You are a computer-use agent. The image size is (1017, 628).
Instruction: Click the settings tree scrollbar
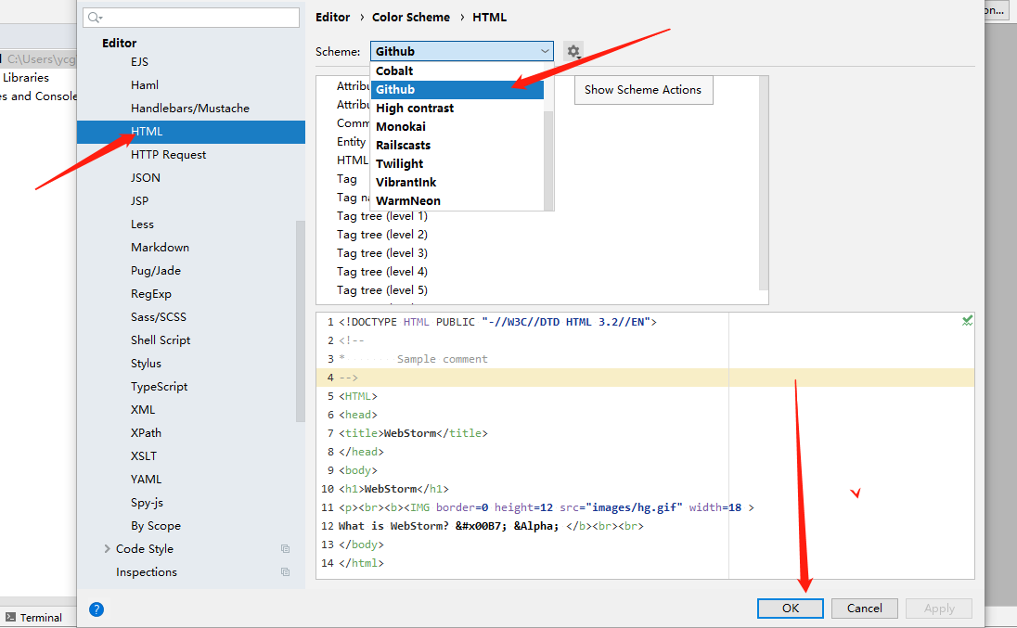click(x=301, y=321)
